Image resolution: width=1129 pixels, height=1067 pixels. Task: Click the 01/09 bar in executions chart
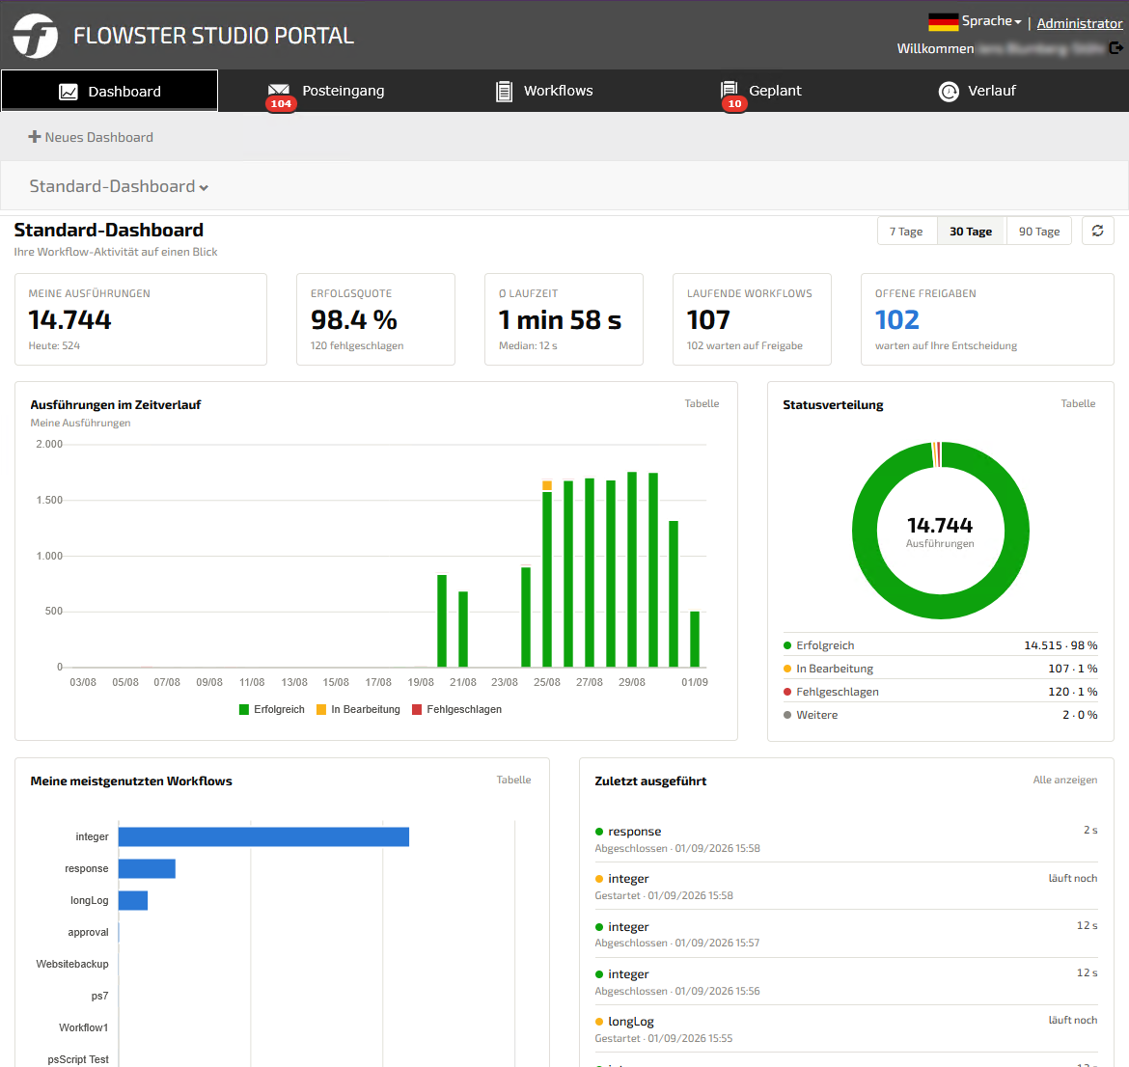[x=695, y=640]
